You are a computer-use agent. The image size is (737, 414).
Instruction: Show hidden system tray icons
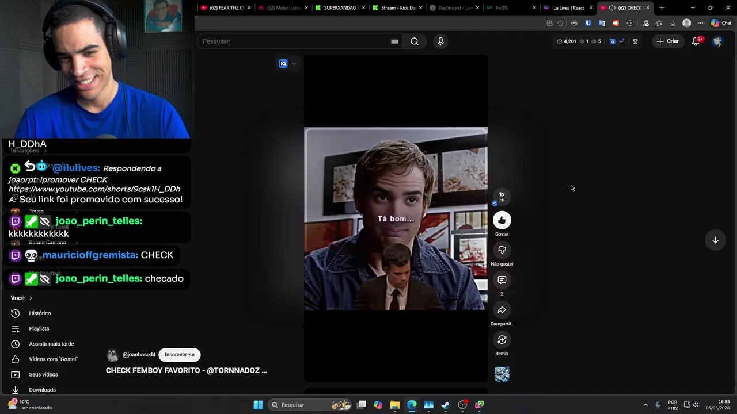(645, 405)
